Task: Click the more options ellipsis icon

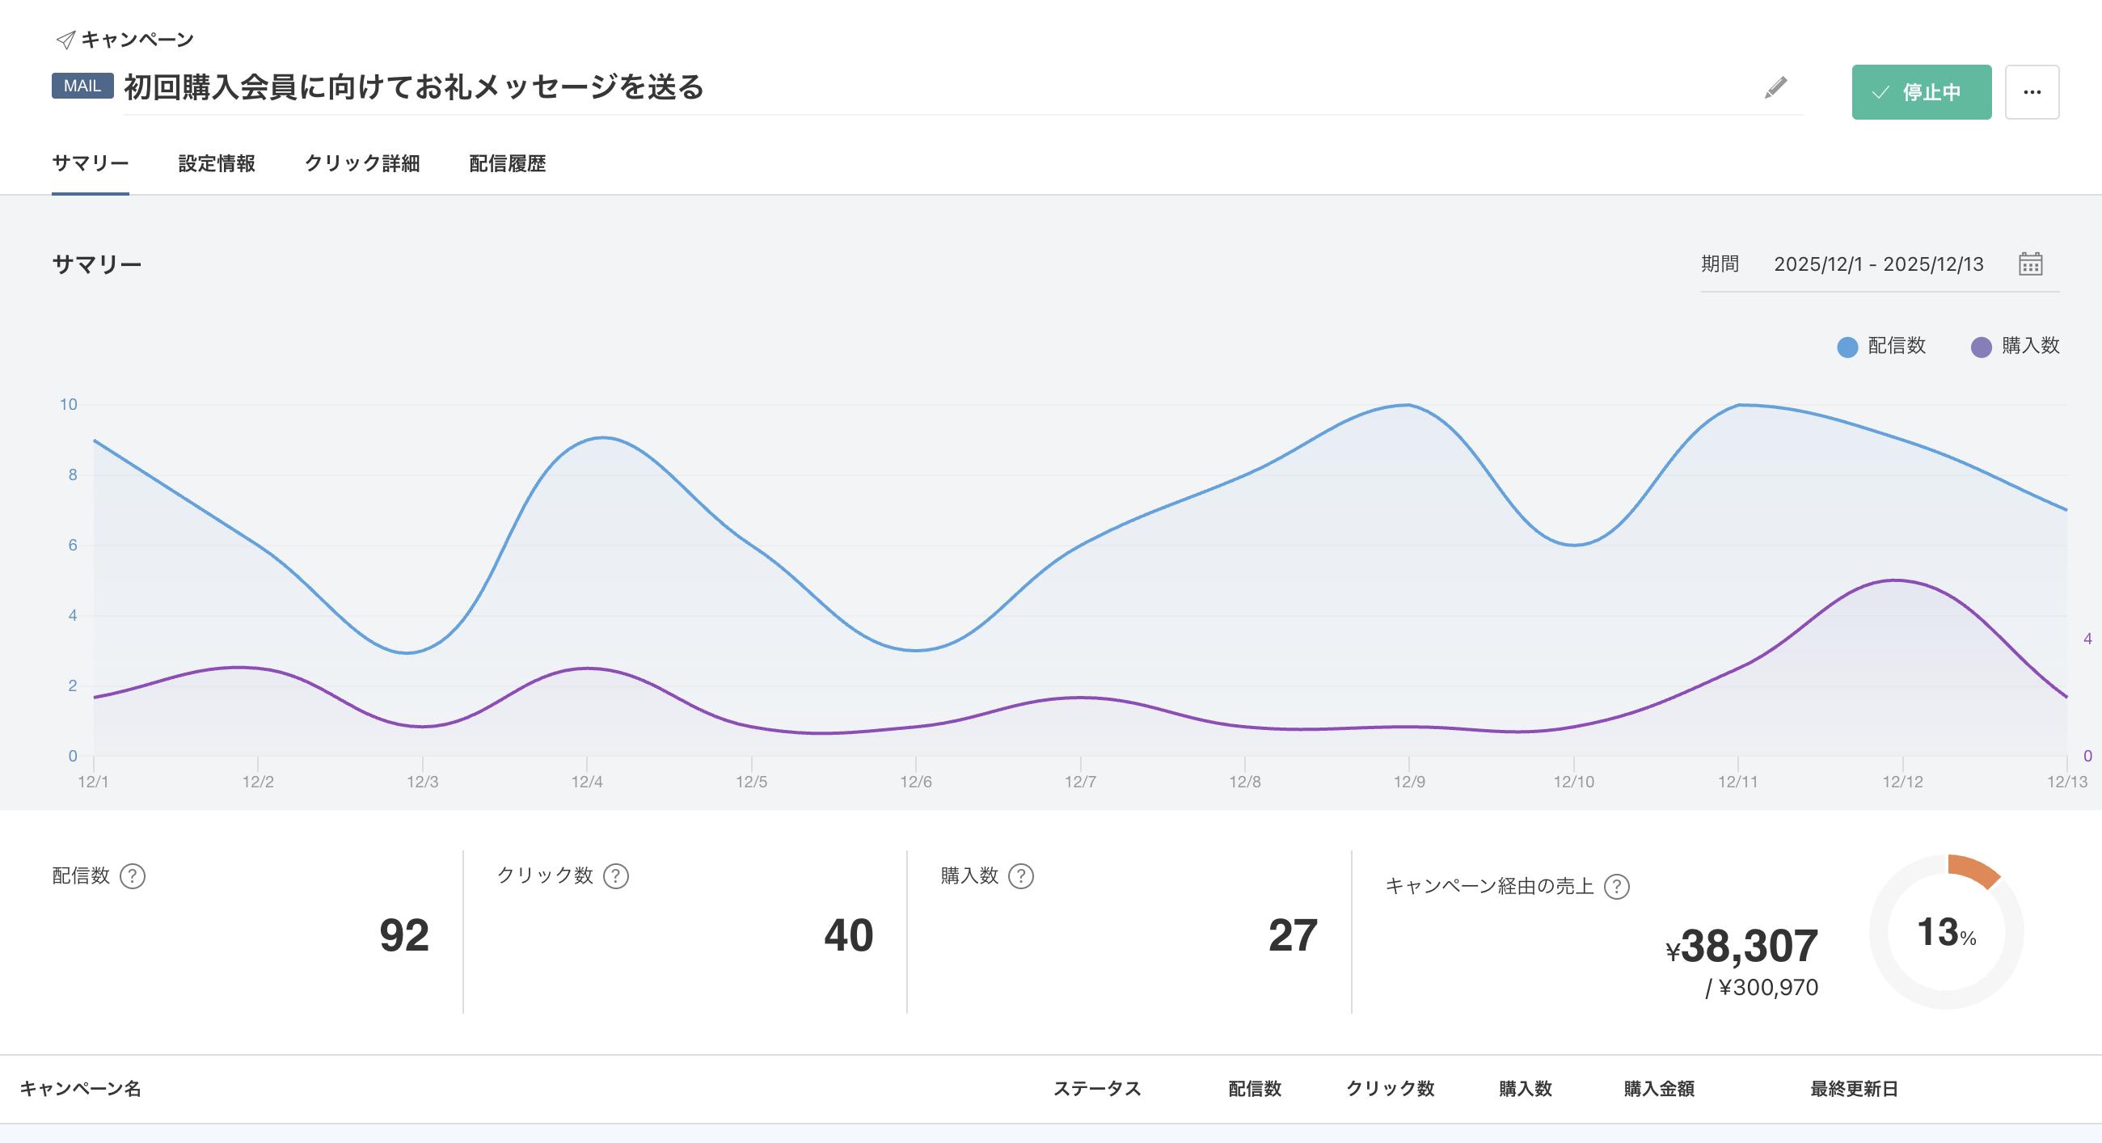Action: click(2032, 91)
